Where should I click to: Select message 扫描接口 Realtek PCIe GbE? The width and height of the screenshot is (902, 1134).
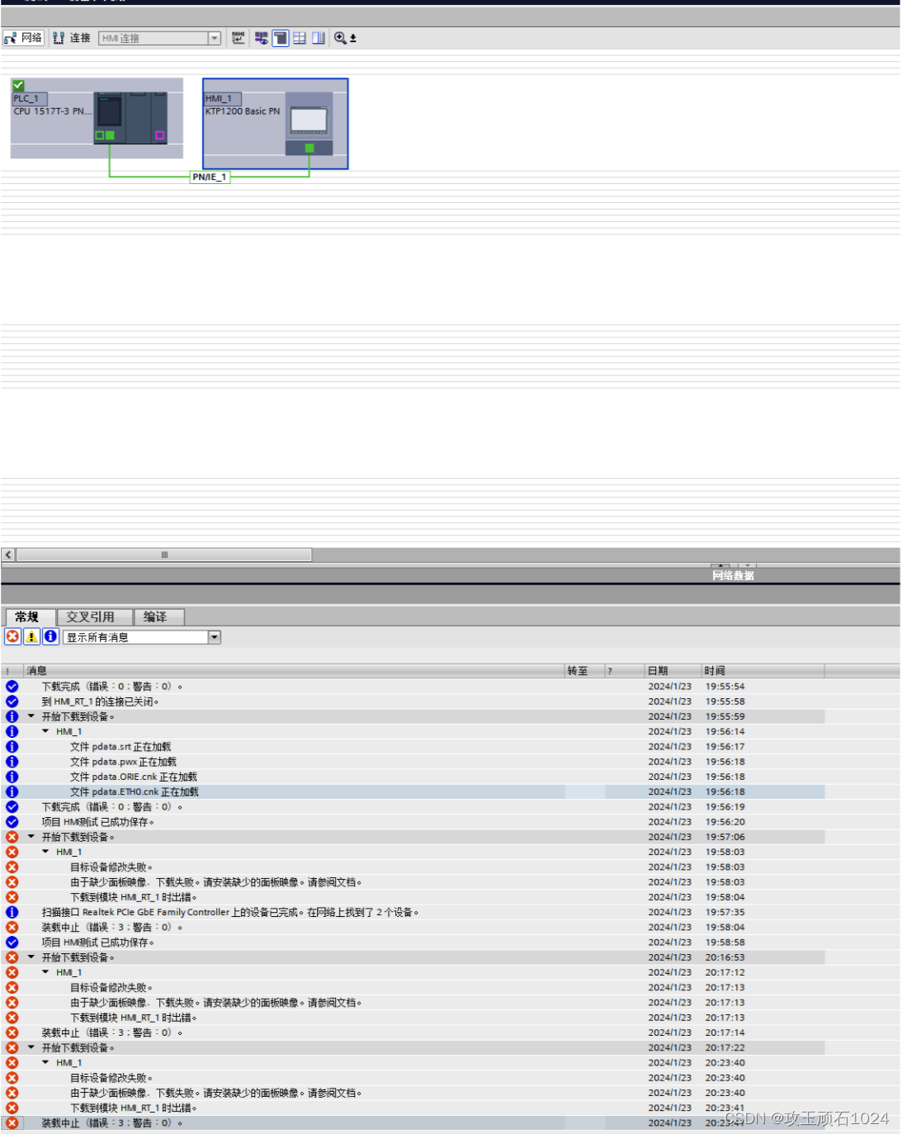(230, 912)
